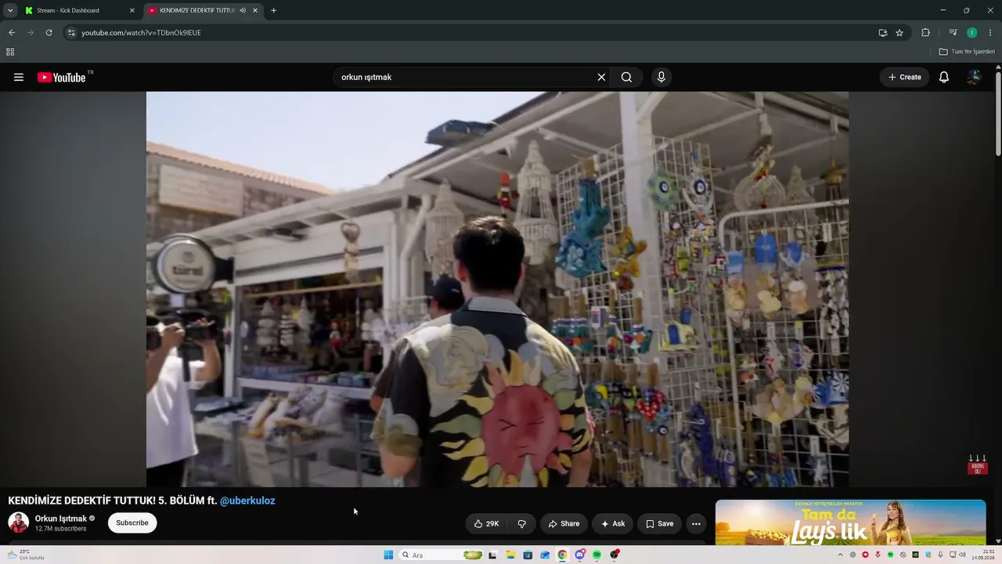Open the Orkun Işıtmak channel name link
1002x564 pixels.
pyautogui.click(x=61, y=519)
